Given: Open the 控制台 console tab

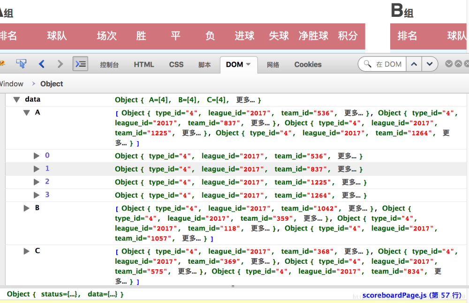Looking at the screenshot, I should [109, 65].
